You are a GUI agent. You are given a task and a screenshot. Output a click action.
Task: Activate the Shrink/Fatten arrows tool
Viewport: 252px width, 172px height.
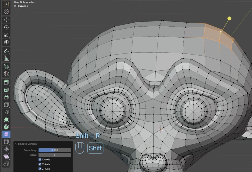(x=6, y=149)
